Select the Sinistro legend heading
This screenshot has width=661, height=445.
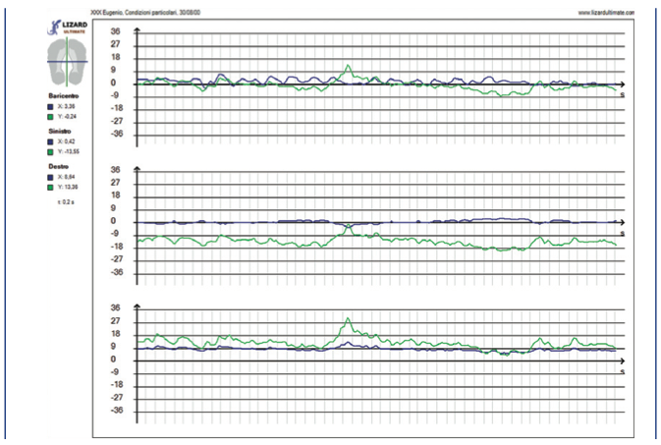click(x=60, y=131)
